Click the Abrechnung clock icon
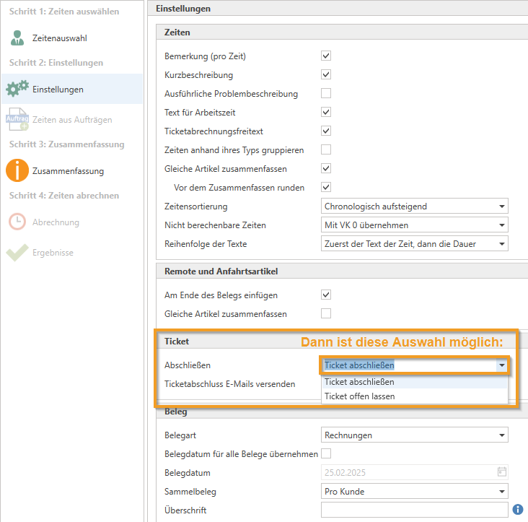 click(x=17, y=222)
